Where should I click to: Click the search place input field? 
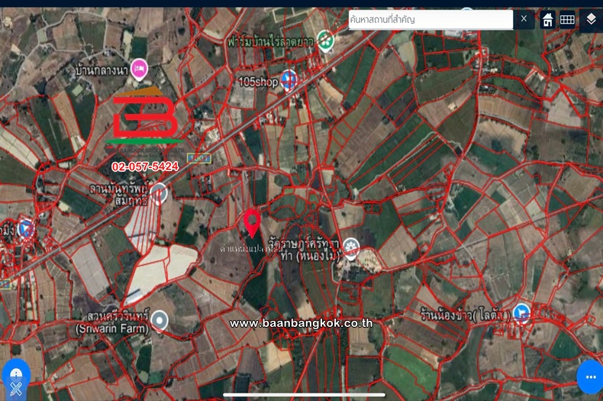[x=430, y=19]
